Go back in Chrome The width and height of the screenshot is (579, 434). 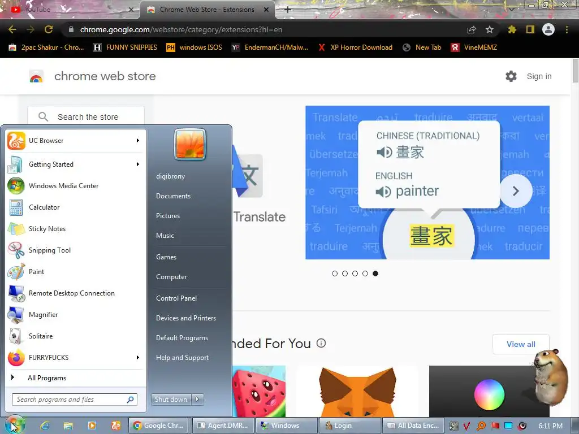12,29
